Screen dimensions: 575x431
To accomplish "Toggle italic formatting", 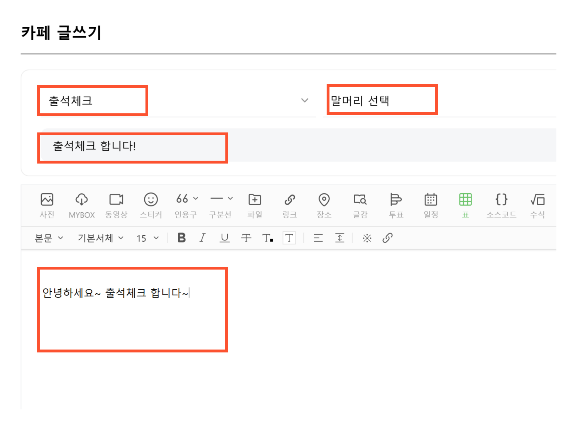I will pos(203,238).
